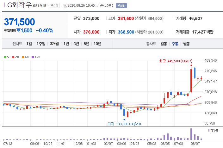Click the 저가 value 368,500
Viewport: 223px width, 148px height.
click(126, 32)
